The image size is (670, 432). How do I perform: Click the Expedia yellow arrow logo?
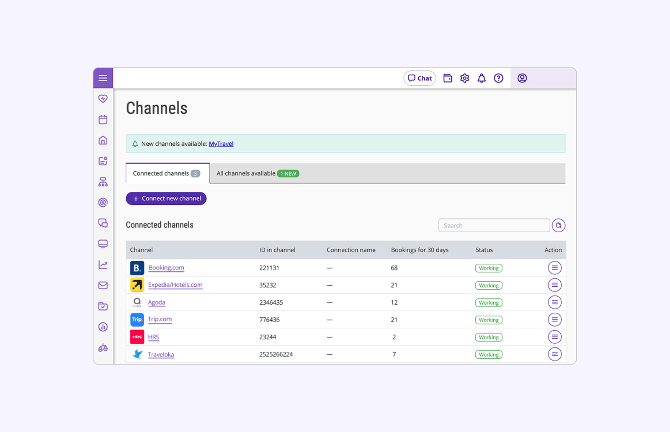click(137, 285)
